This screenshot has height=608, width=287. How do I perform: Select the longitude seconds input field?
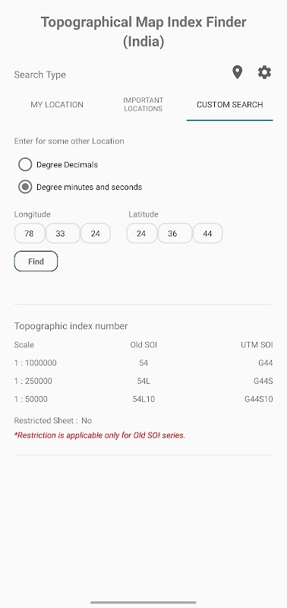95,233
